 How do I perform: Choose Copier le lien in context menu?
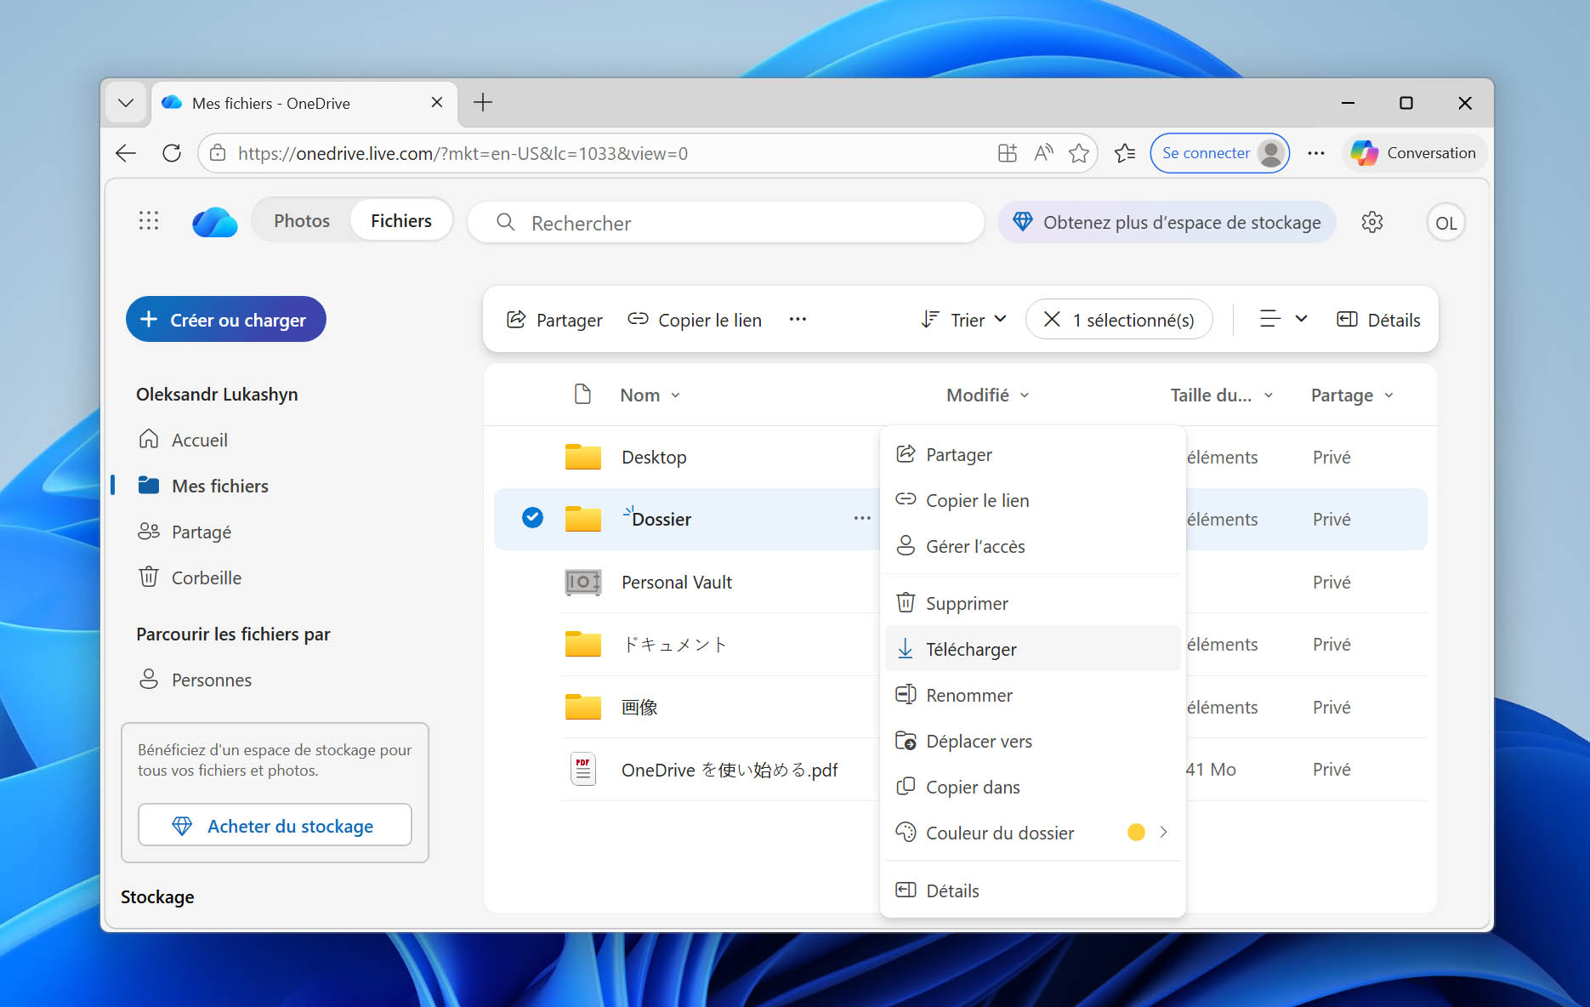click(1032, 500)
